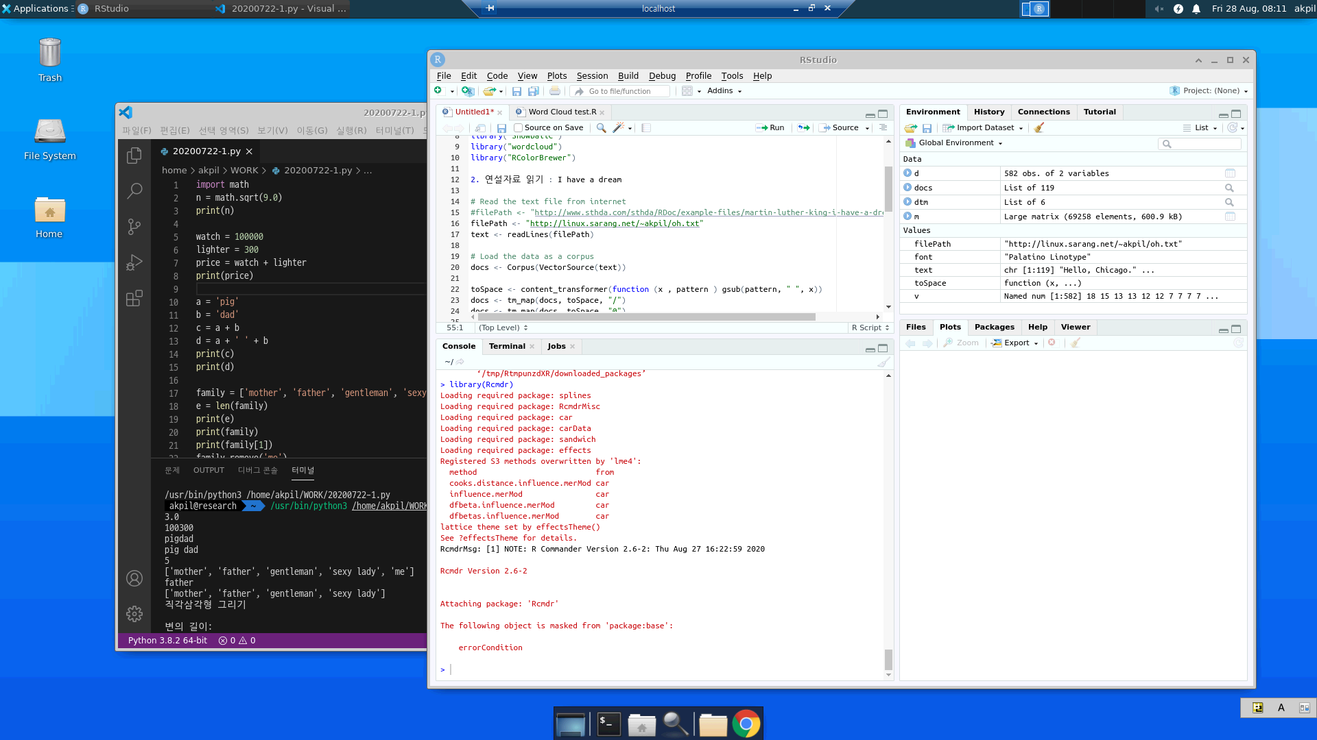Open the VS Code Search sidebar icon
1317x740 pixels.
tap(134, 190)
